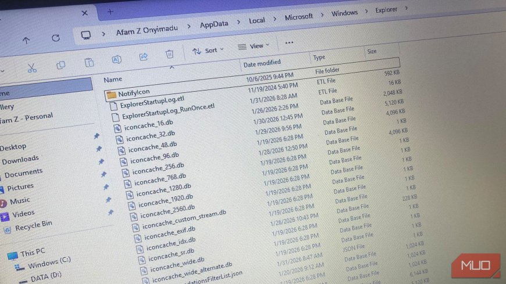The height and width of the screenshot is (284, 506).
Task: Click the Paste clipboard icon
Action: pos(89,62)
